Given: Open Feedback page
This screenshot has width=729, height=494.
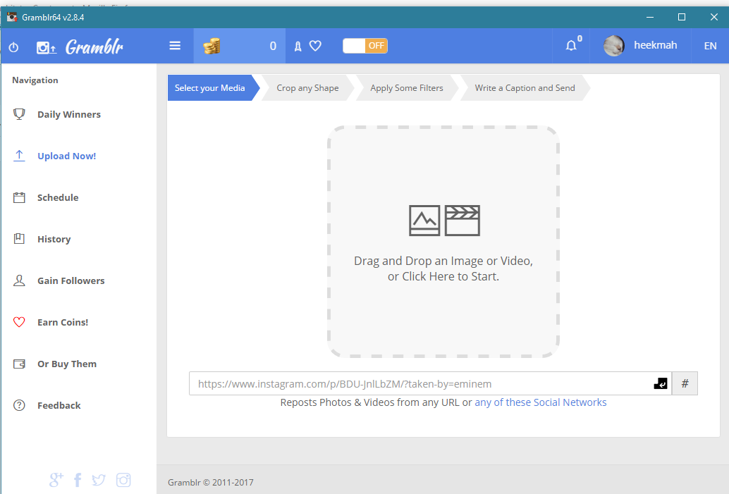Looking at the screenshot, I should pos(59,405).
